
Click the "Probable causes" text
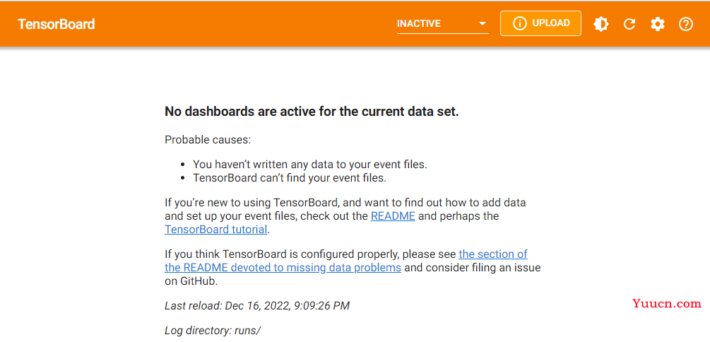[x=208, y=139]
